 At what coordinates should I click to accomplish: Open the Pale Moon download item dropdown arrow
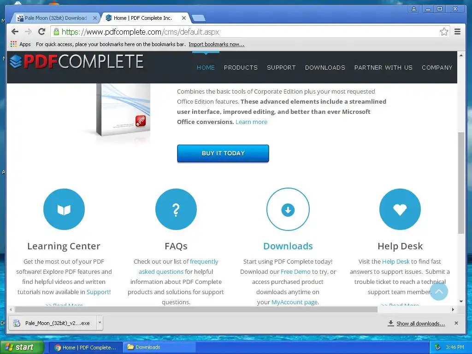click(x=100, y=323)
